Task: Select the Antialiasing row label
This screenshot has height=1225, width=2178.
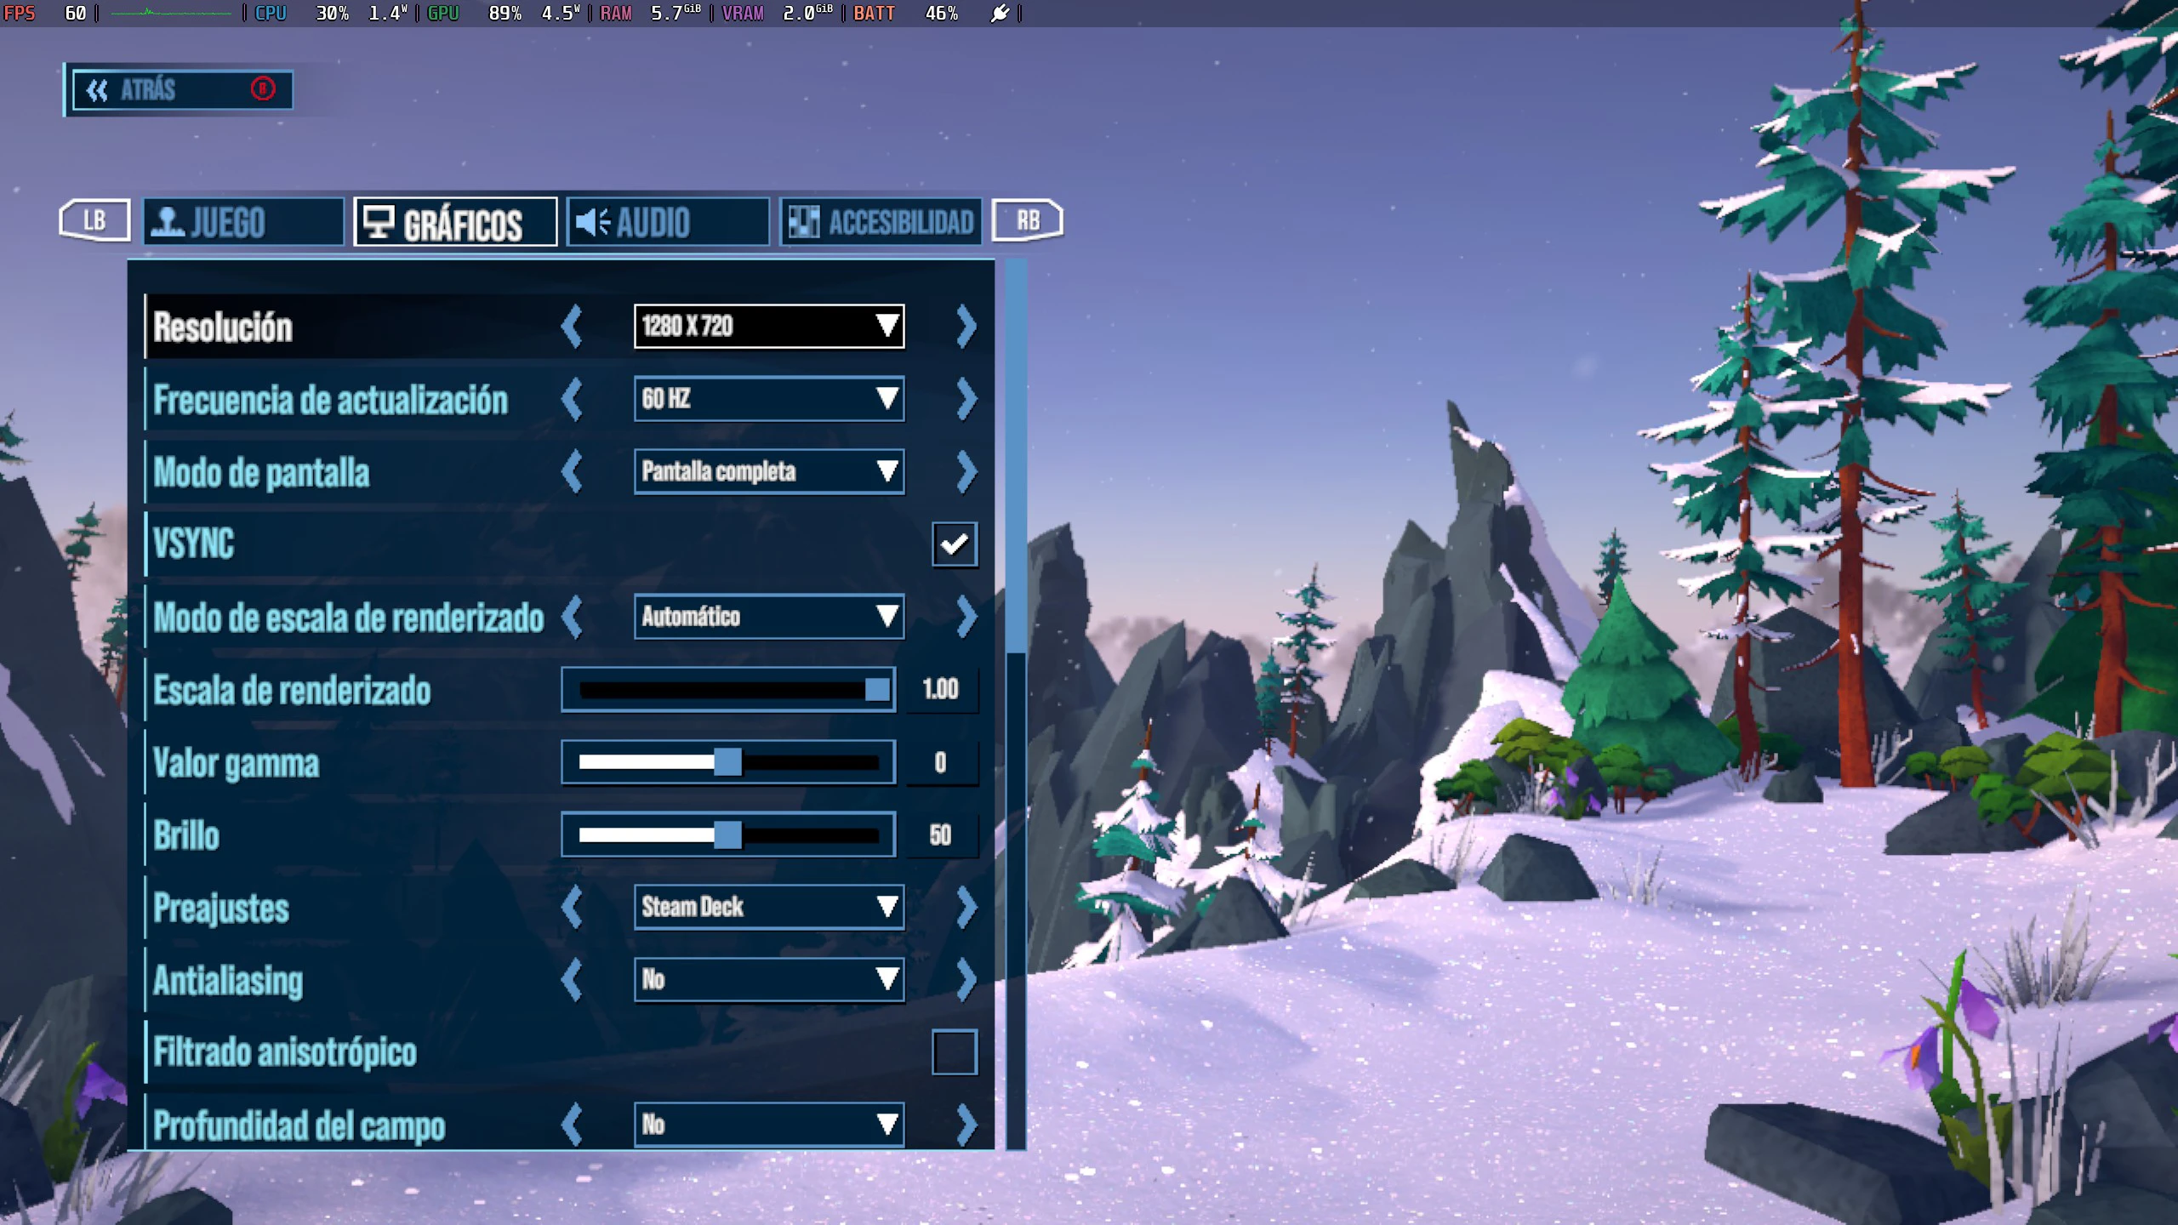Action: [228, 980]
